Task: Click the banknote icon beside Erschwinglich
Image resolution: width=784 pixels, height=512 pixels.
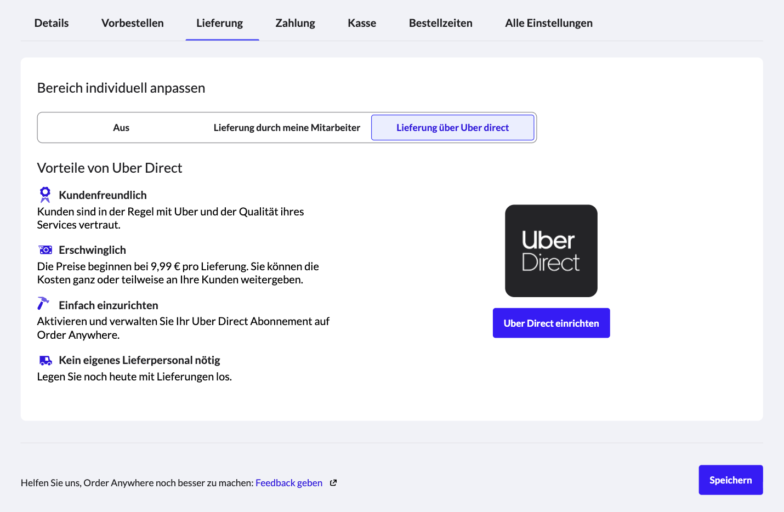Action: click(x=46, y=250)
